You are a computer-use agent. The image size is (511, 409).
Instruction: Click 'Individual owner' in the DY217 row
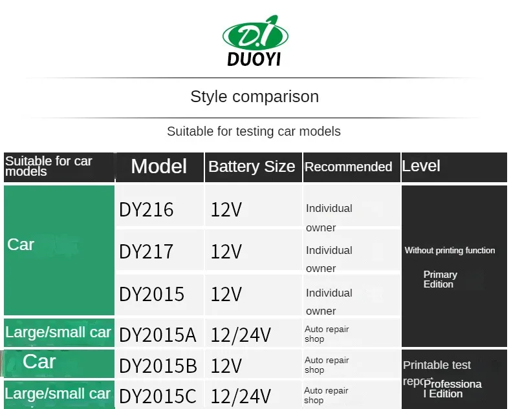click(x=329, y=259)
